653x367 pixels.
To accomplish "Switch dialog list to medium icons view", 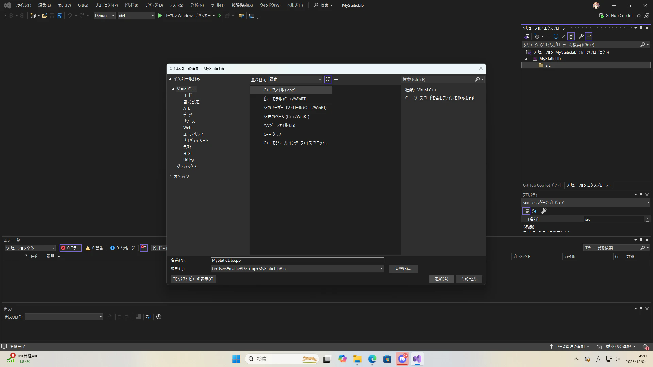I will (328, 80).
